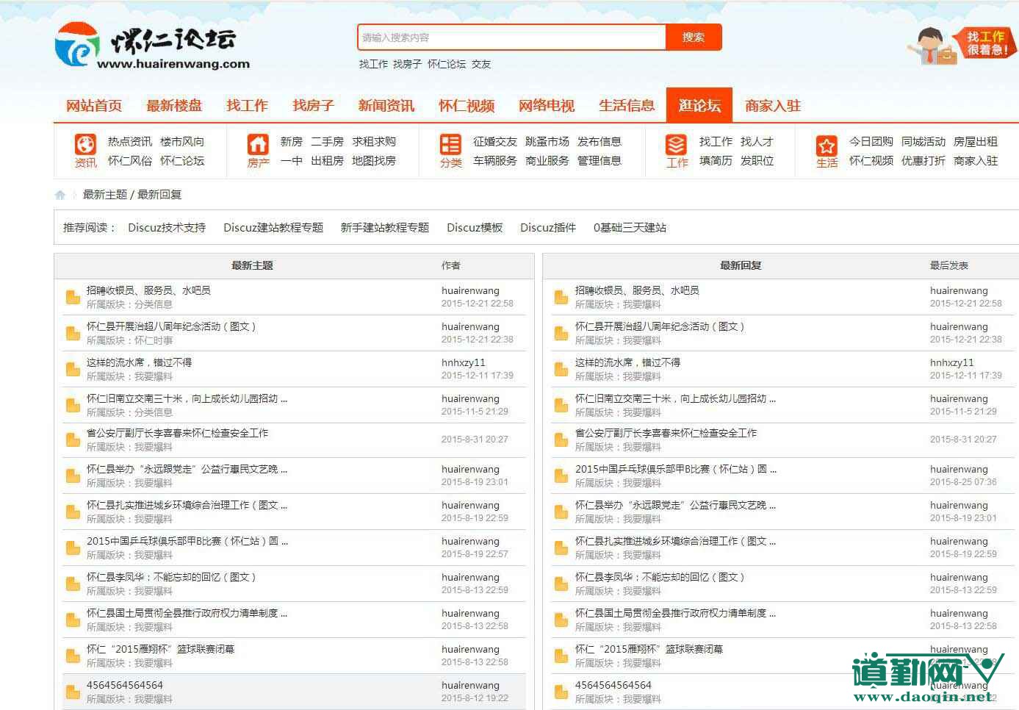Image resolution: width=1019 pixels, height=710 pixels.
Task: Click folder icon beside 这样的流水席 in 最新主题
Action: click(73, 369)
